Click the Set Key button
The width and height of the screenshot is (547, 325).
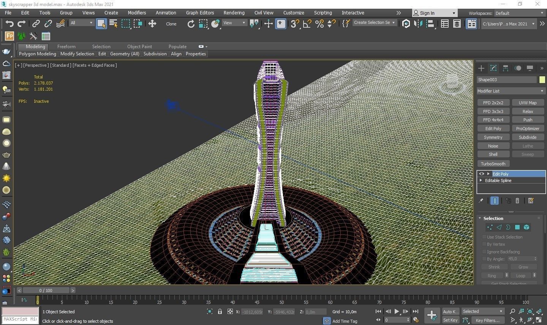[x=451, y=320]
